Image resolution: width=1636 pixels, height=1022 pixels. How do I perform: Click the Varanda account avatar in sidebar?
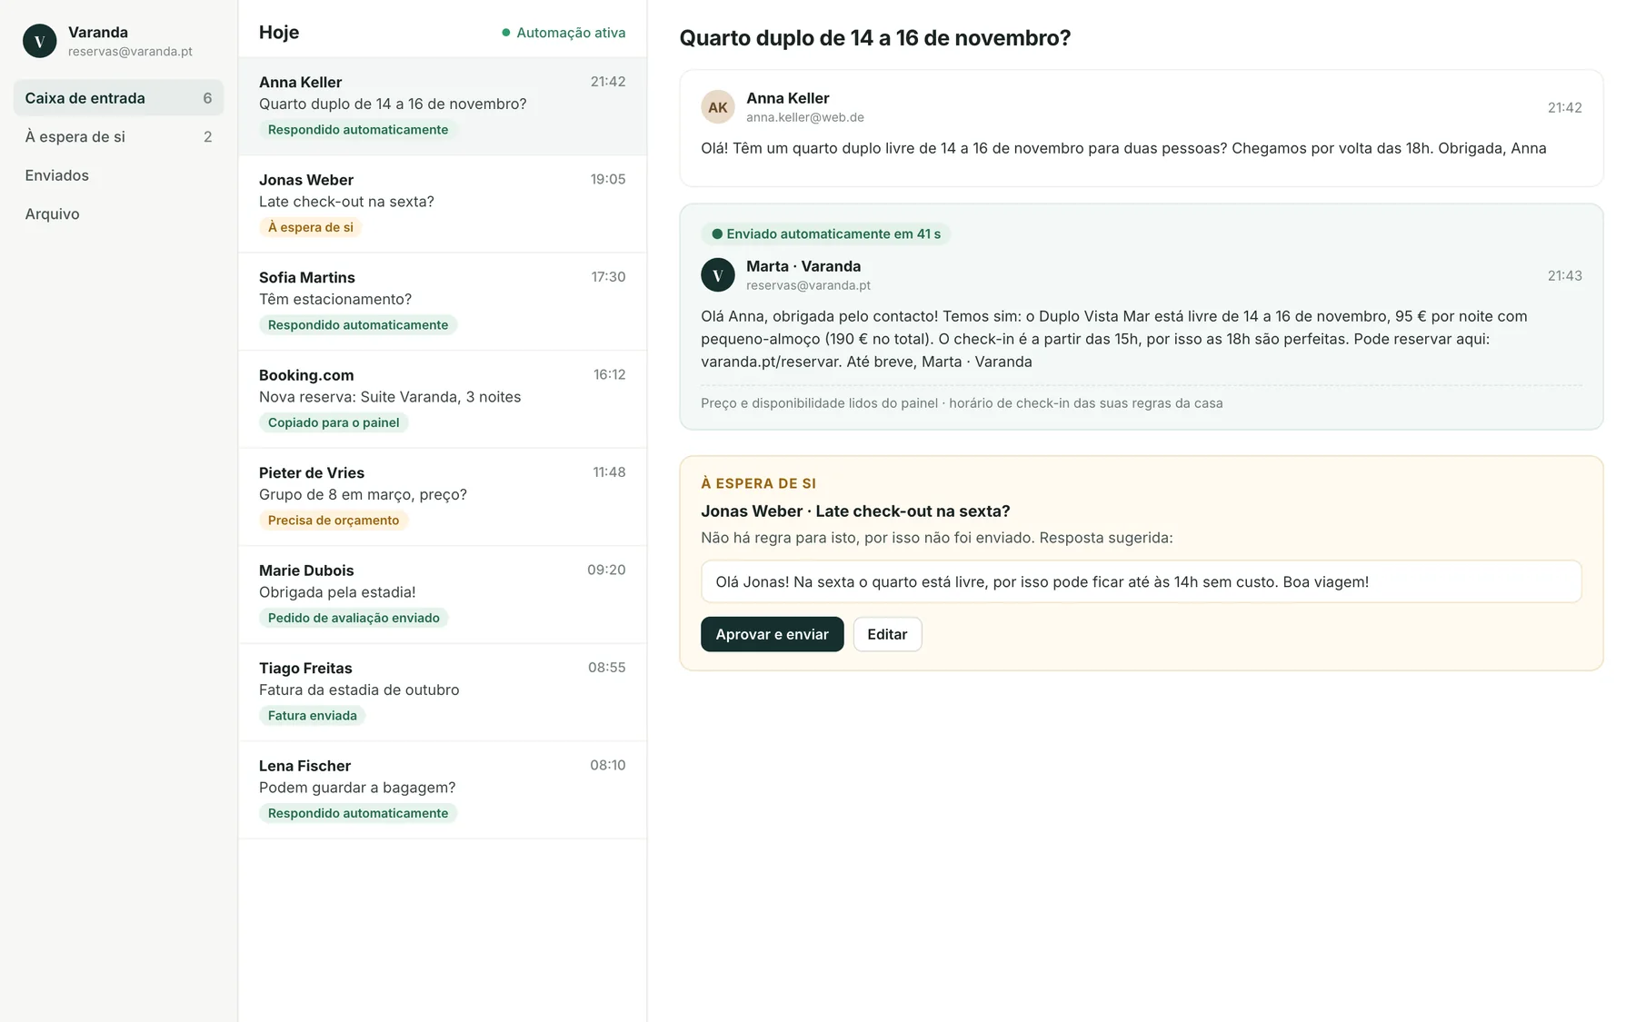coord(40,41)
